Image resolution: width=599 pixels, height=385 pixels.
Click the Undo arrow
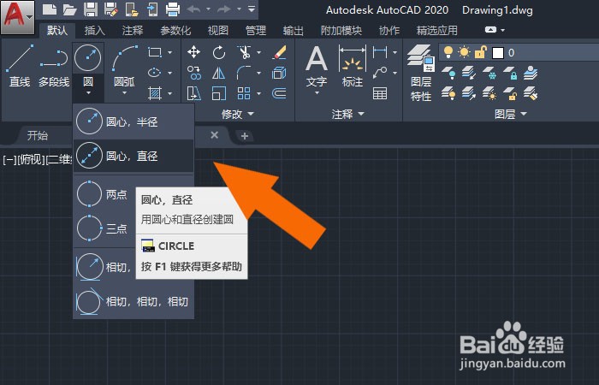click(x=194, y=9)
